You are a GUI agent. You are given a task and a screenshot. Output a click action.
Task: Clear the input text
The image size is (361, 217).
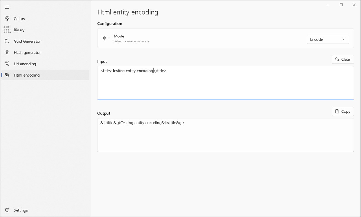[x=343, y=60]
